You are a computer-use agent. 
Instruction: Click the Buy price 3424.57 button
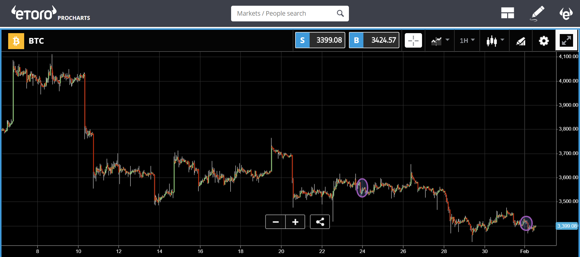pos(374,40)
